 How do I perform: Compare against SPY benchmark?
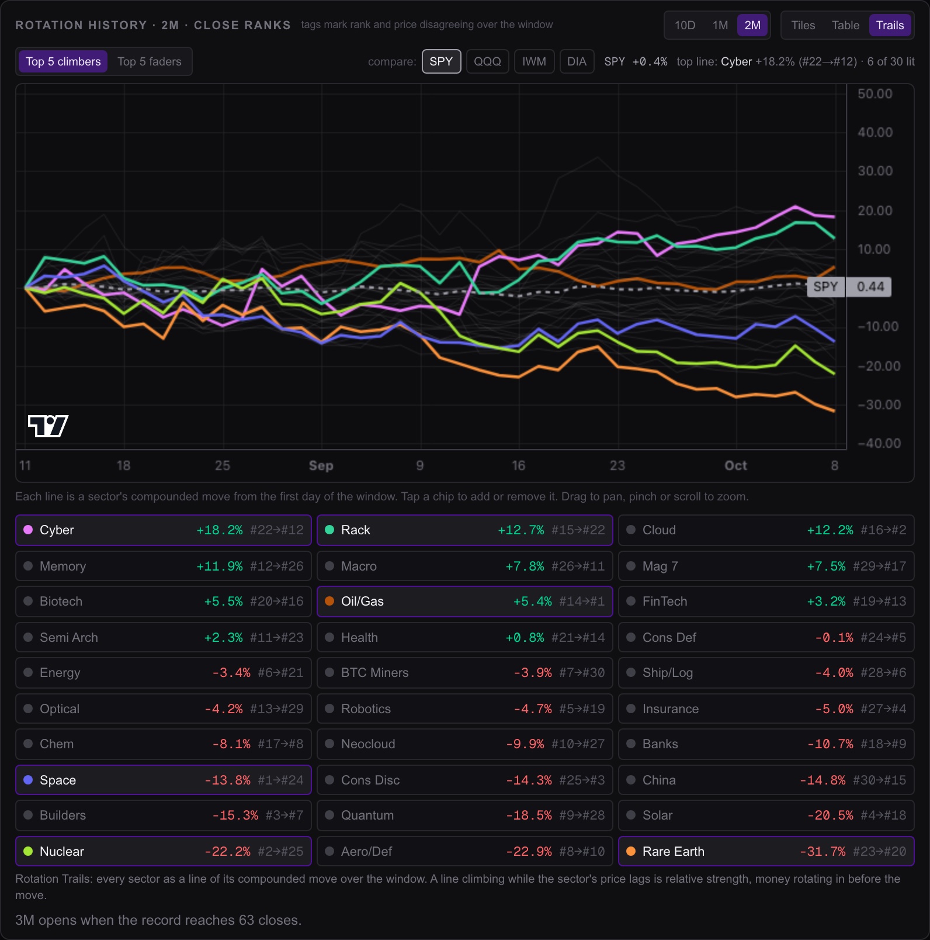click(x=441, y=61)
